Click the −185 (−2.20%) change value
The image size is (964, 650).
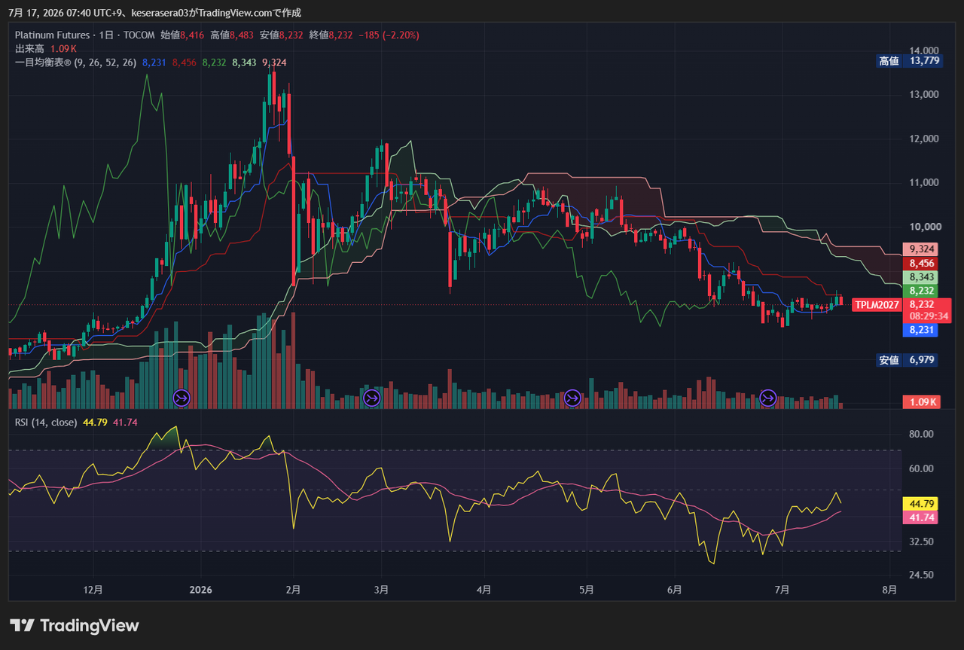(389, 35)
